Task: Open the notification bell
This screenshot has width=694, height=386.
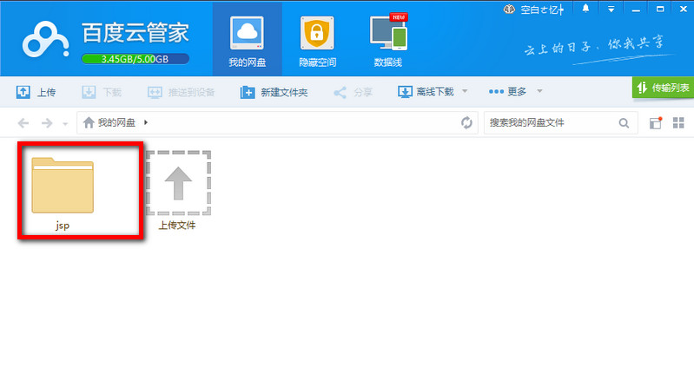Action: click(x=586, y=9)
